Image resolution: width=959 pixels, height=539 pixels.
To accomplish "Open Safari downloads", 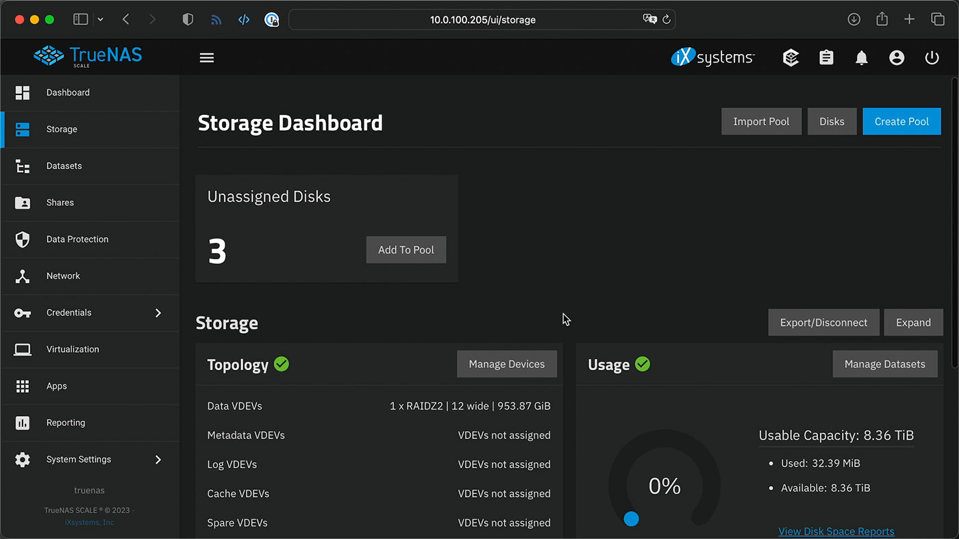I will click(x=854, y=19).
